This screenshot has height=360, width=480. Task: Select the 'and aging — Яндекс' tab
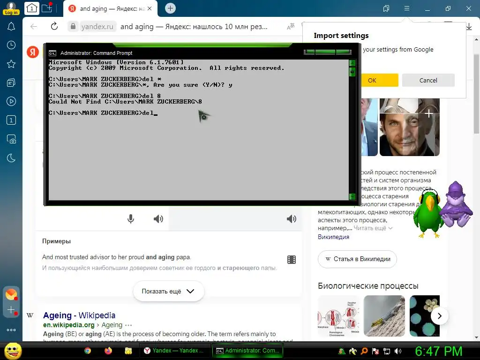[x=110, y=8]
